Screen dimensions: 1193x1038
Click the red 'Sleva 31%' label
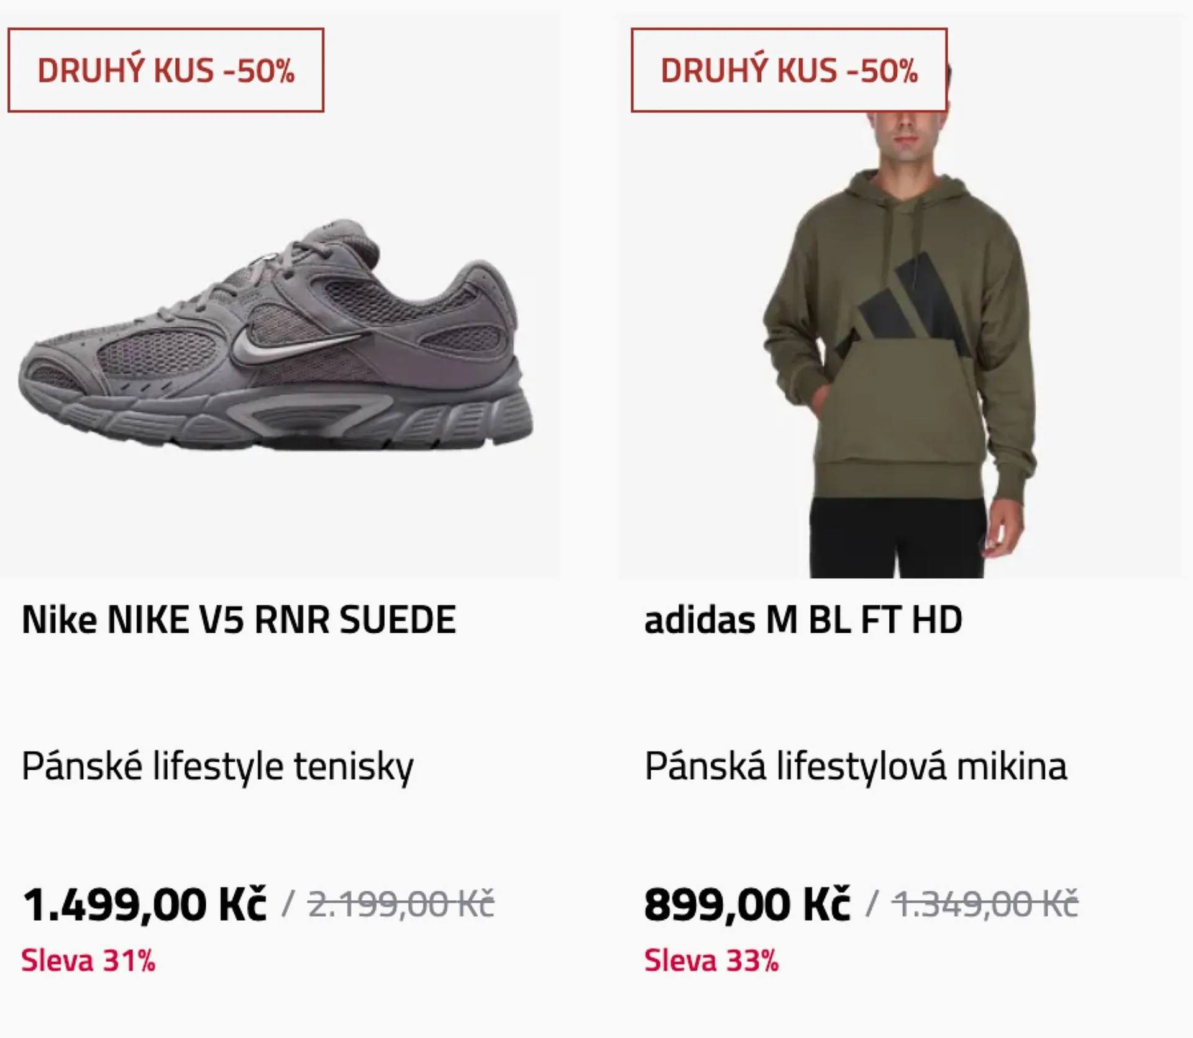[x=88, y=960]
